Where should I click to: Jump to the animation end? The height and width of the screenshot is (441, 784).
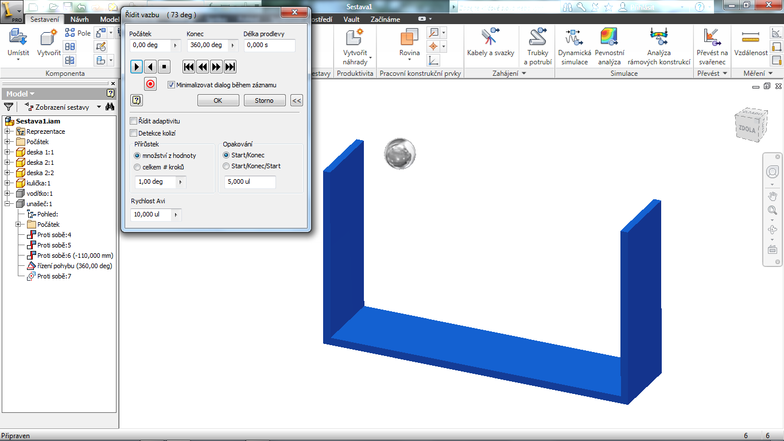click(x=230, y=67)
